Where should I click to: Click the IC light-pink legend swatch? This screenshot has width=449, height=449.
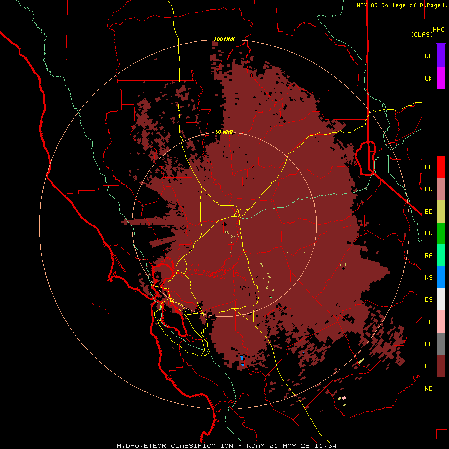(441, 322)
